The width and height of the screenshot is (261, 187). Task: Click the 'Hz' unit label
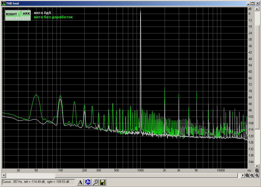249,170
